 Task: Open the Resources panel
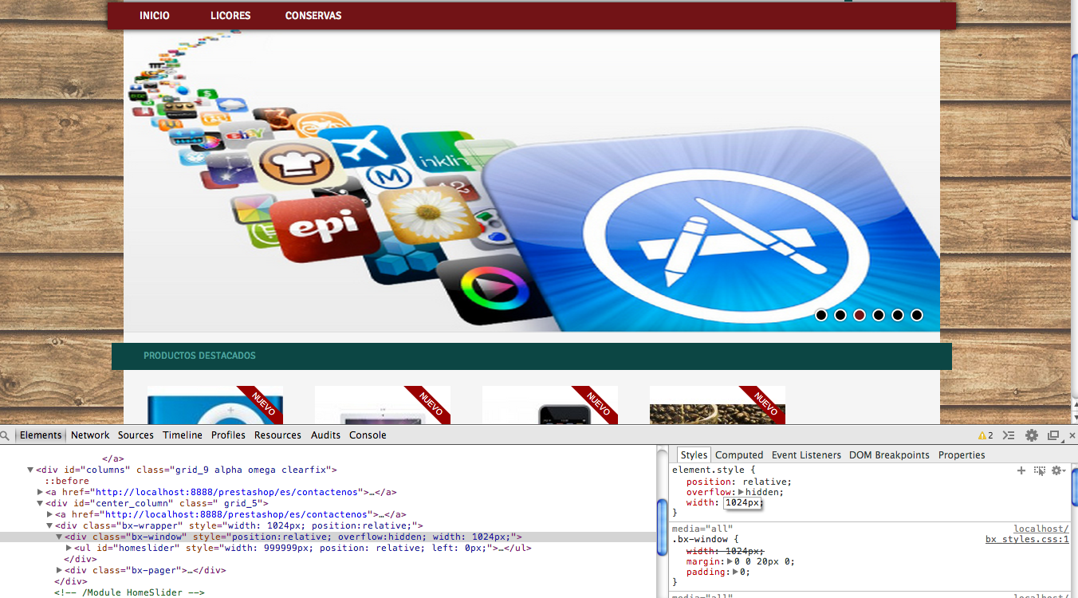[x=277, y=435]
